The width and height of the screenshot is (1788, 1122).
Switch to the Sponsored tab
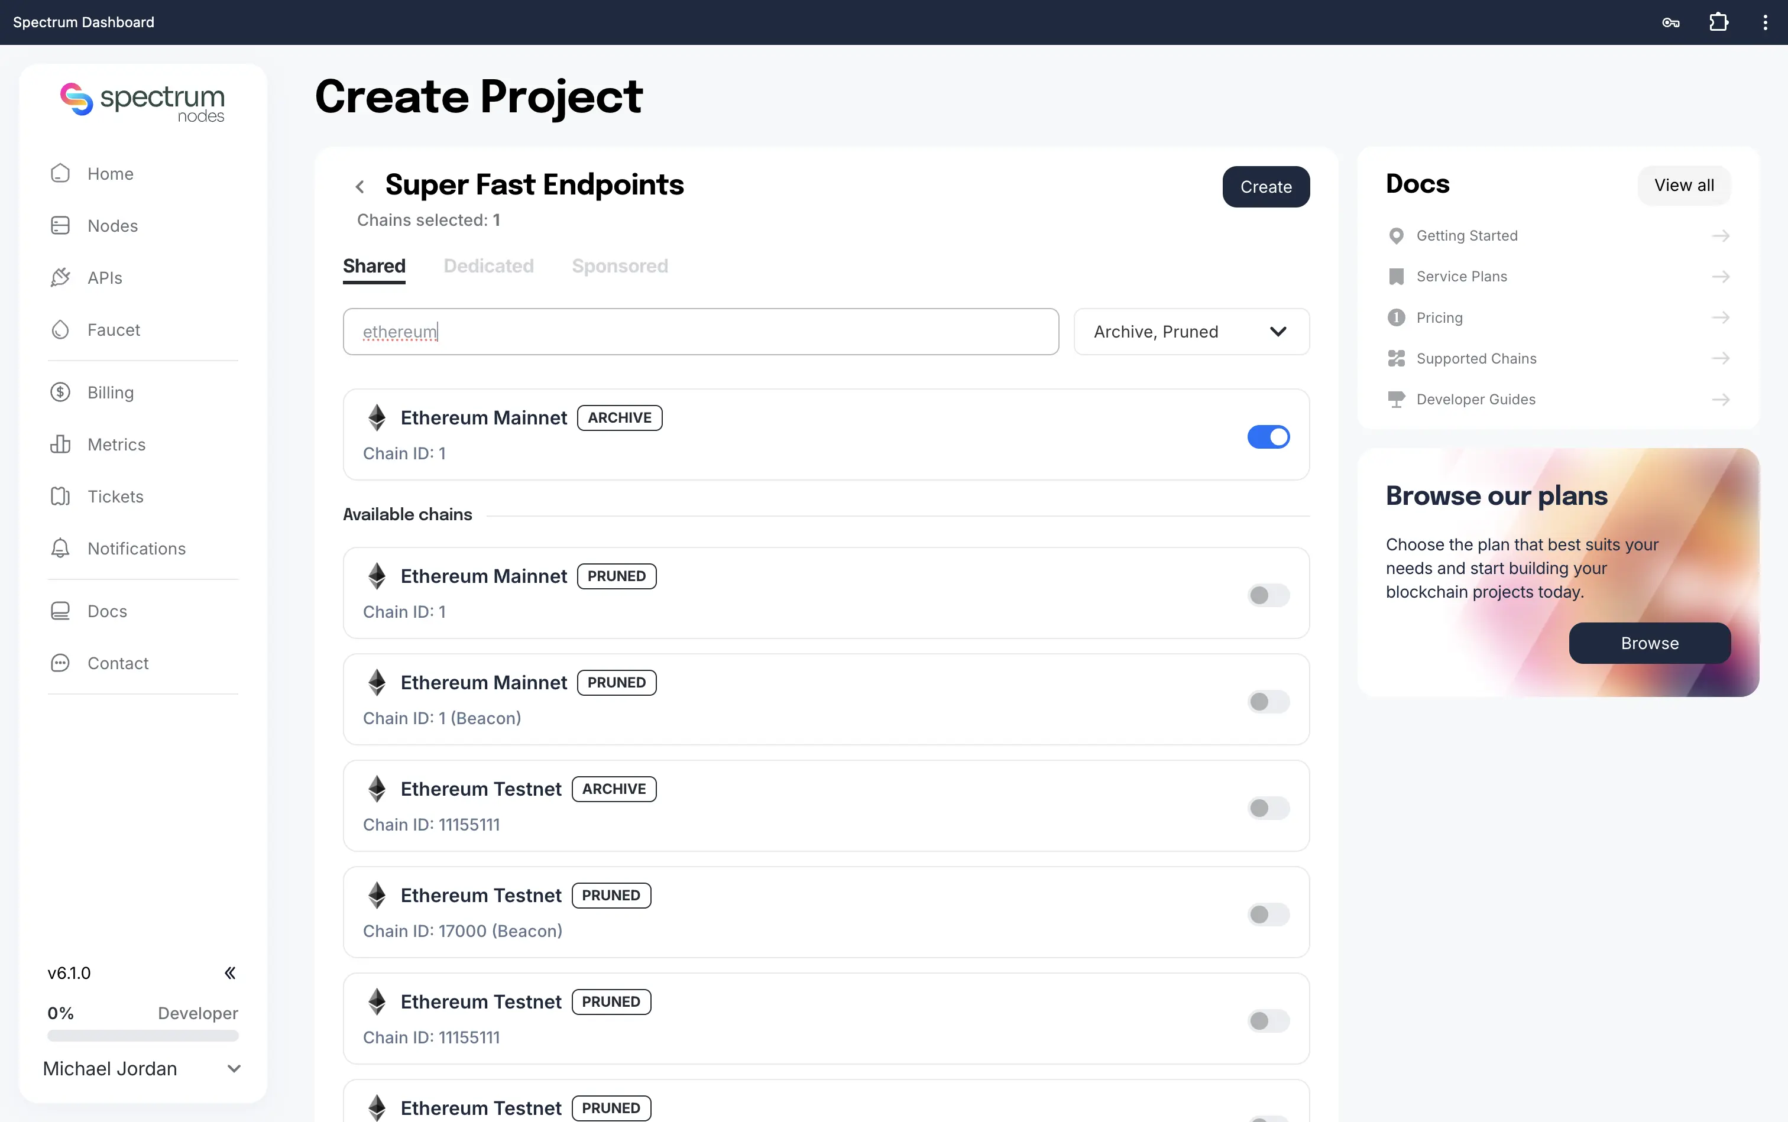click(620, 265)
